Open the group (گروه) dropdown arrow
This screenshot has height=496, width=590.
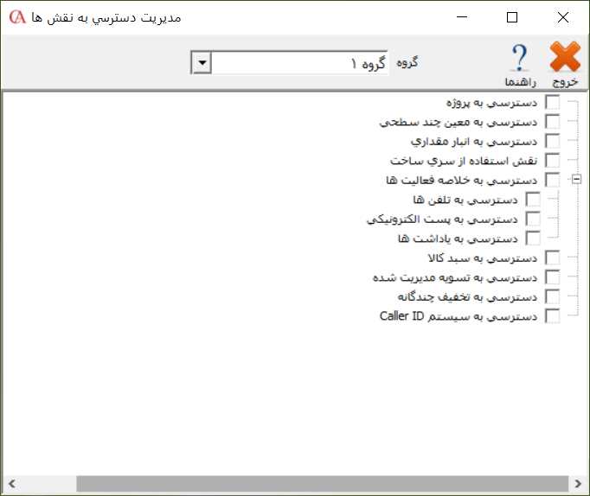[201, 63]
